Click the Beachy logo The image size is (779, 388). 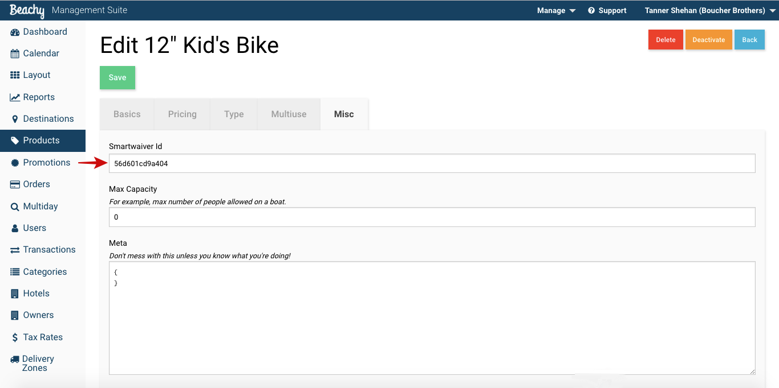point(27,10)
